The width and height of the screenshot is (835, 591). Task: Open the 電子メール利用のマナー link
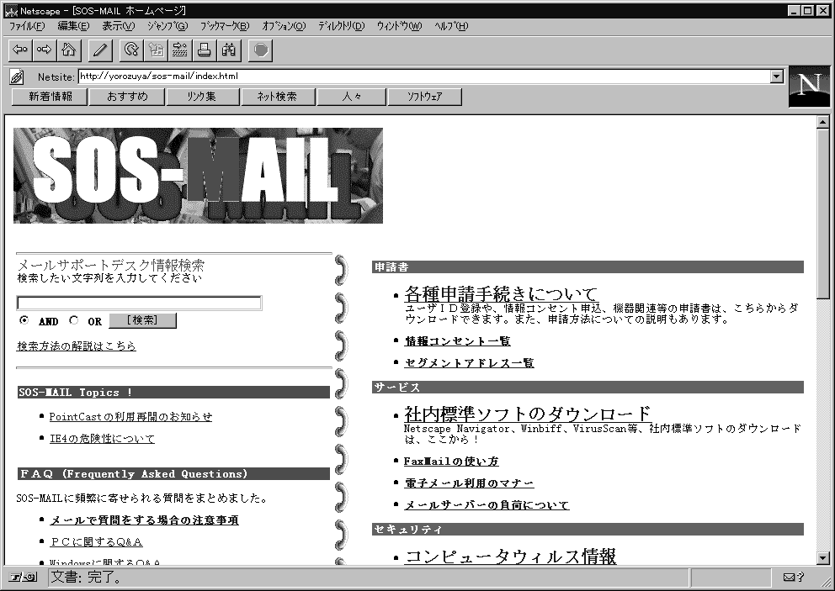(469, 483)
